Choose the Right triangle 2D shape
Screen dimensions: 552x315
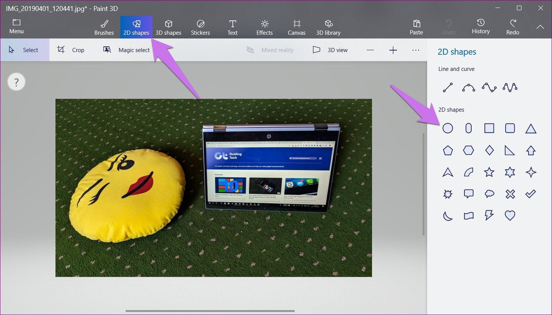coord(510,150)
